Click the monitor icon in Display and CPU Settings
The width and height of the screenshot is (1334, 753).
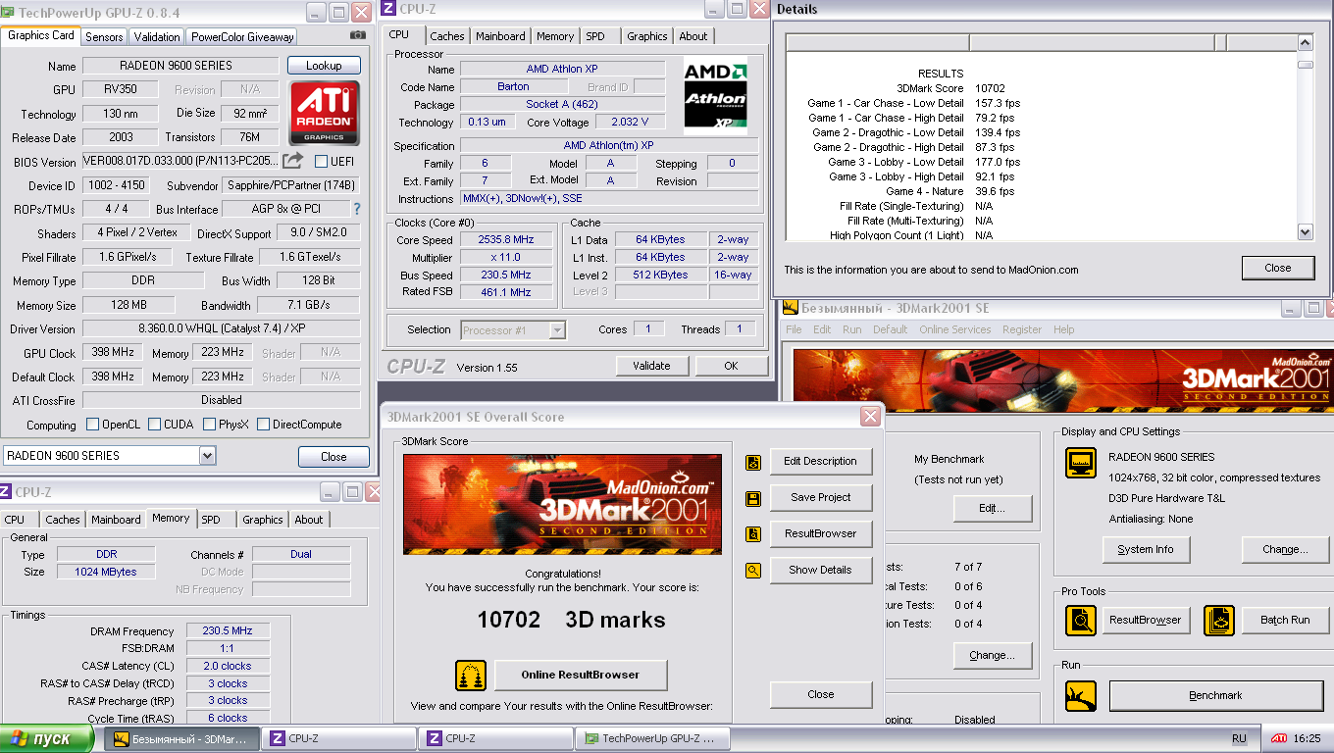(x=1081, y=463)
